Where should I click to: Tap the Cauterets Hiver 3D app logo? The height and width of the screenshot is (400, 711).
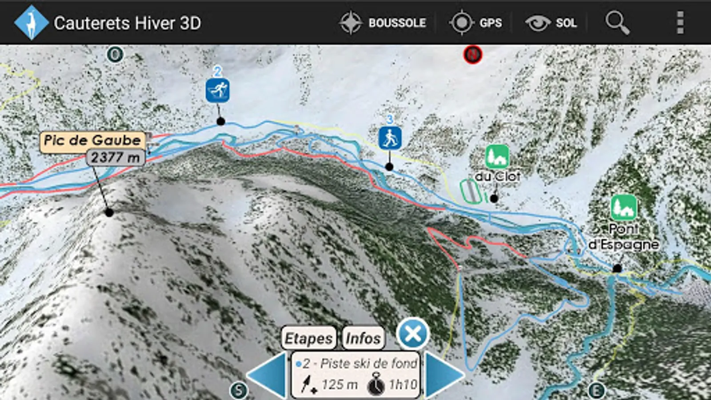(x=31, y=23)
